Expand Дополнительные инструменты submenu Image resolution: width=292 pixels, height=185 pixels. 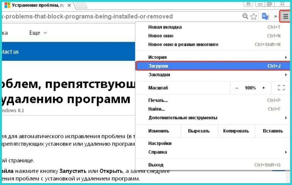point(213,118)
